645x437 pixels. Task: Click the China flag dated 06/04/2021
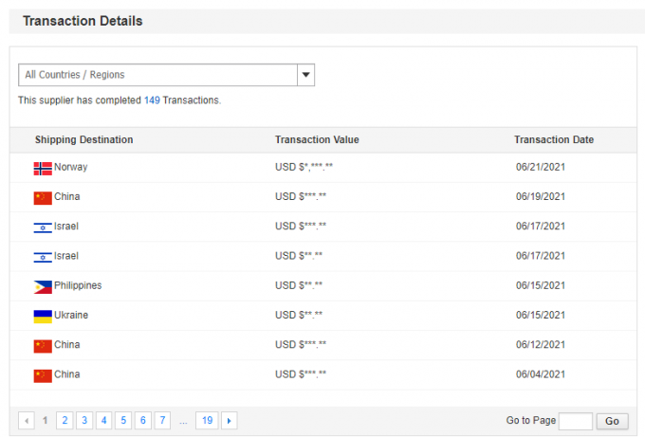pos(43,375)
